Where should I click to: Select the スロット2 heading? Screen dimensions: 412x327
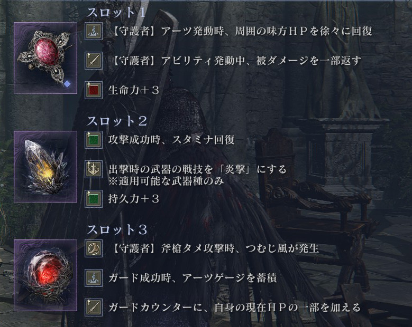[117, 121]
